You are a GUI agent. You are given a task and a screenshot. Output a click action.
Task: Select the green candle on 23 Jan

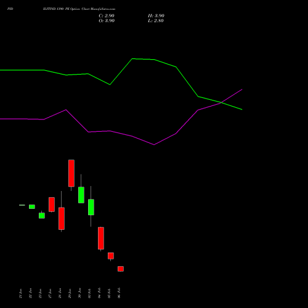(x=42, y=216)
